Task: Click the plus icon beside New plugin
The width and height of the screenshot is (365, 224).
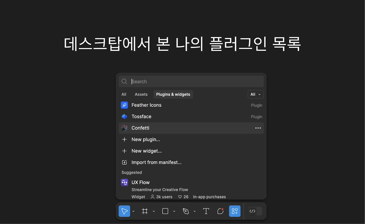Action: [124, 140]
